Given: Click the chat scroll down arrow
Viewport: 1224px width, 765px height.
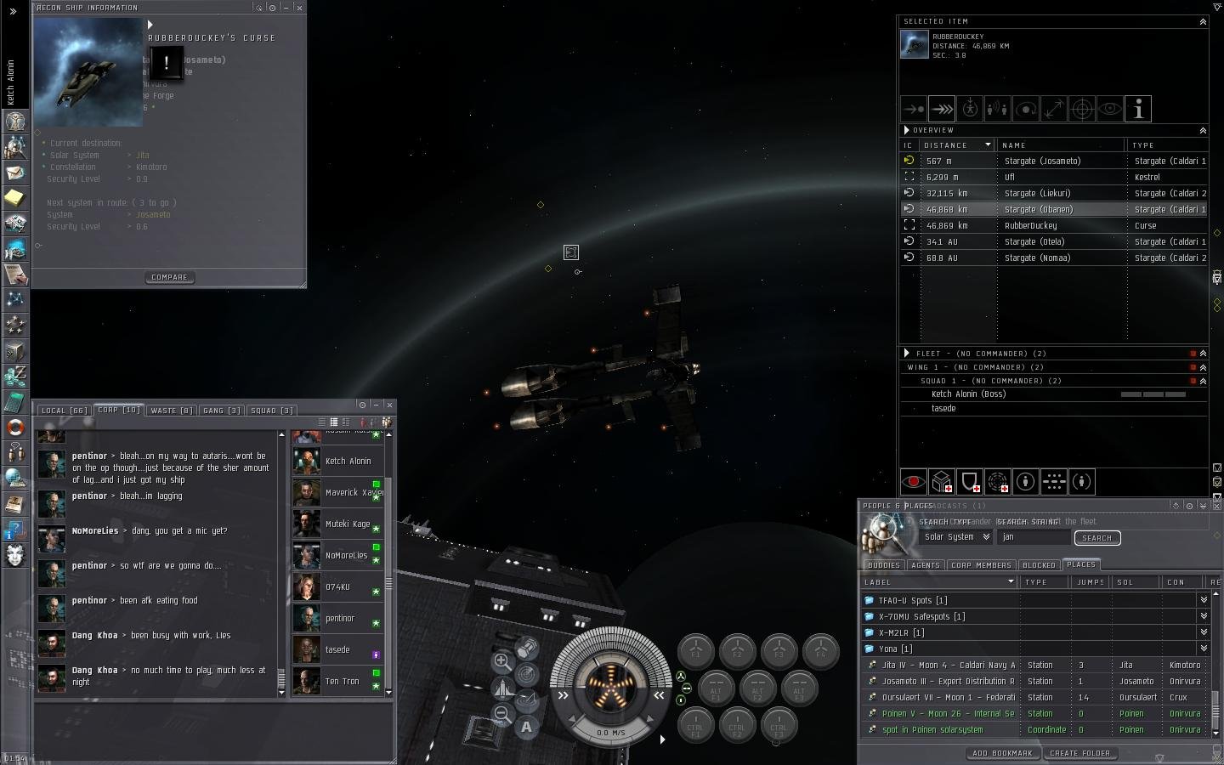Looking at the screenshot, I should click(281, 693).
